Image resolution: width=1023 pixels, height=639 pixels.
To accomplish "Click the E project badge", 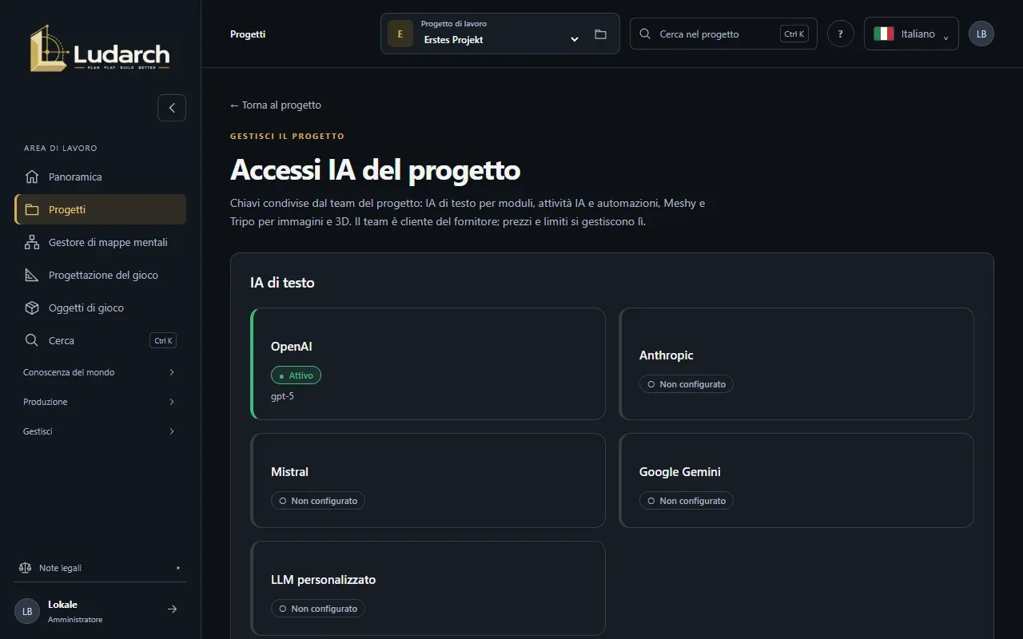I will pyautogui.click(x=400, y=34).
